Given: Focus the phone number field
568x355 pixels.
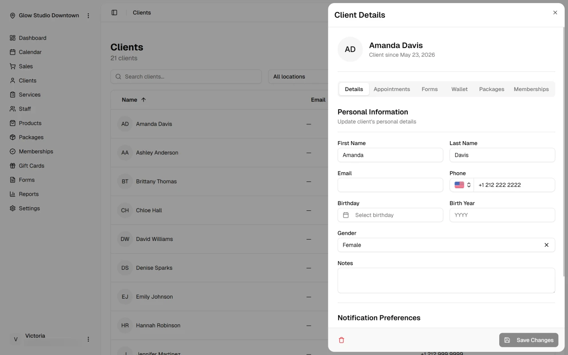Looking at the screenshot, I should pos(514,185).
